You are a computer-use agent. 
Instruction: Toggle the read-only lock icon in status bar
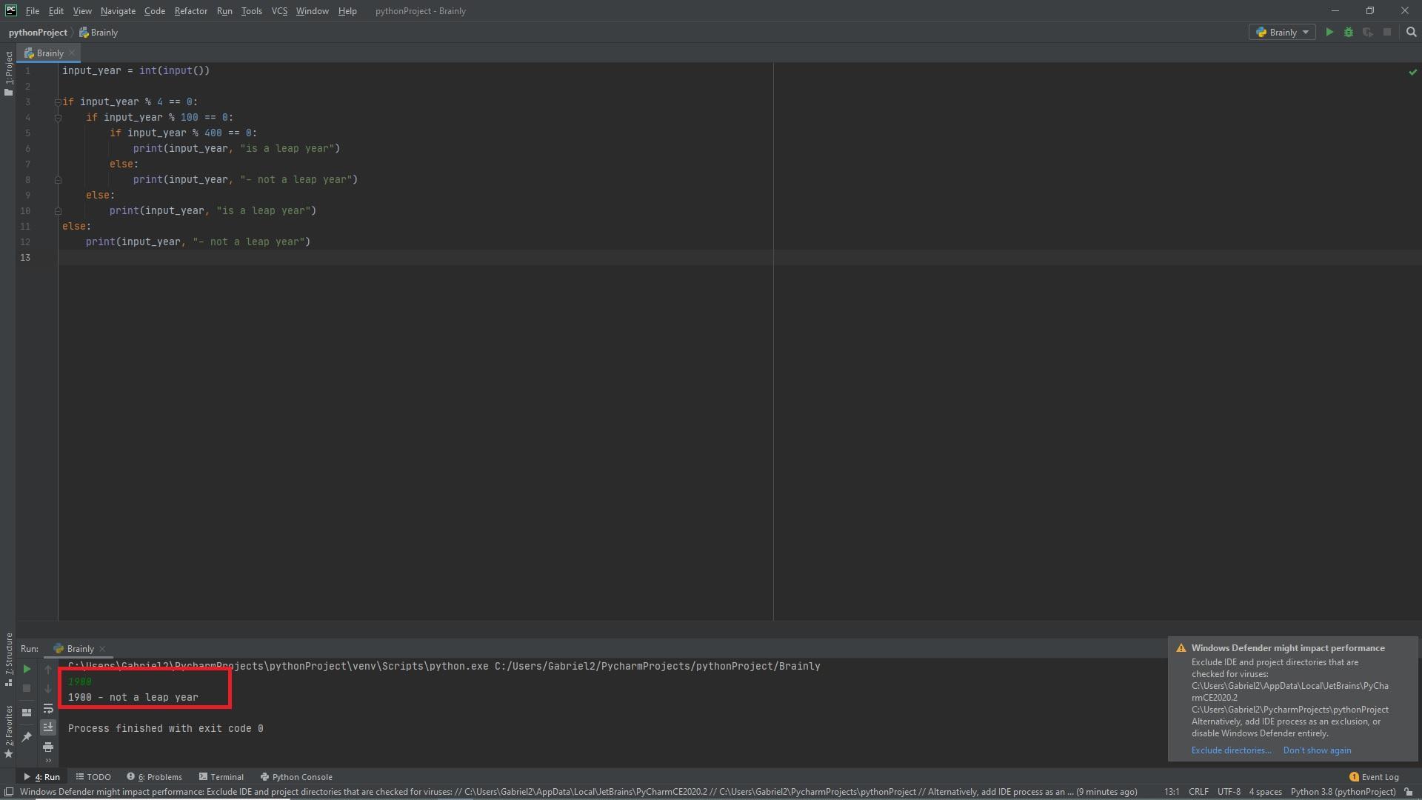(x=1409, y=792)
